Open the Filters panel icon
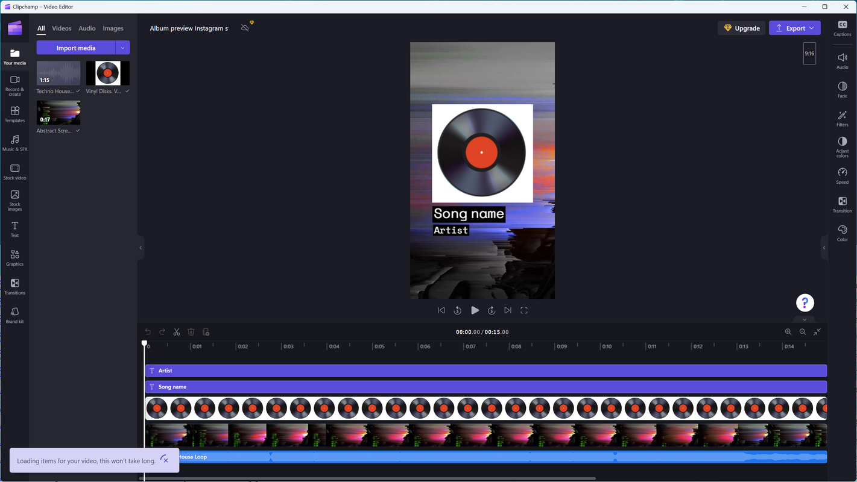857x482 pixels. pos(842,117)
